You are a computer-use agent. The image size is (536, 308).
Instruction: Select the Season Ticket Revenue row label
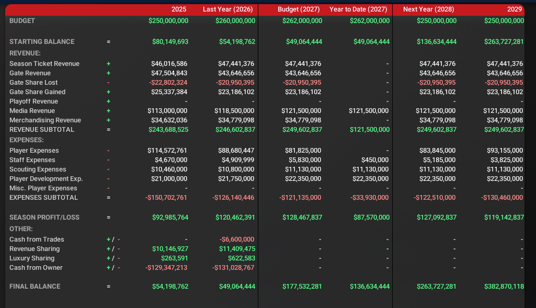[x=44, y=64]
